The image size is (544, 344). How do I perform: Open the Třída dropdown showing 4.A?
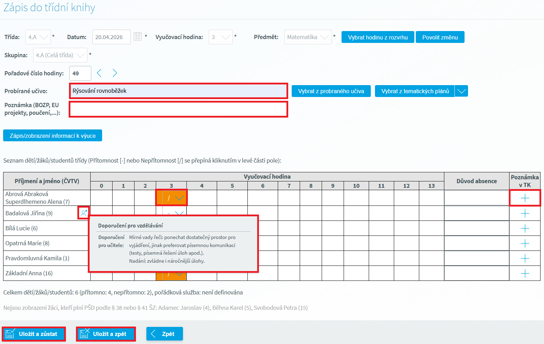pyautogui.click(x=38, y=37)
